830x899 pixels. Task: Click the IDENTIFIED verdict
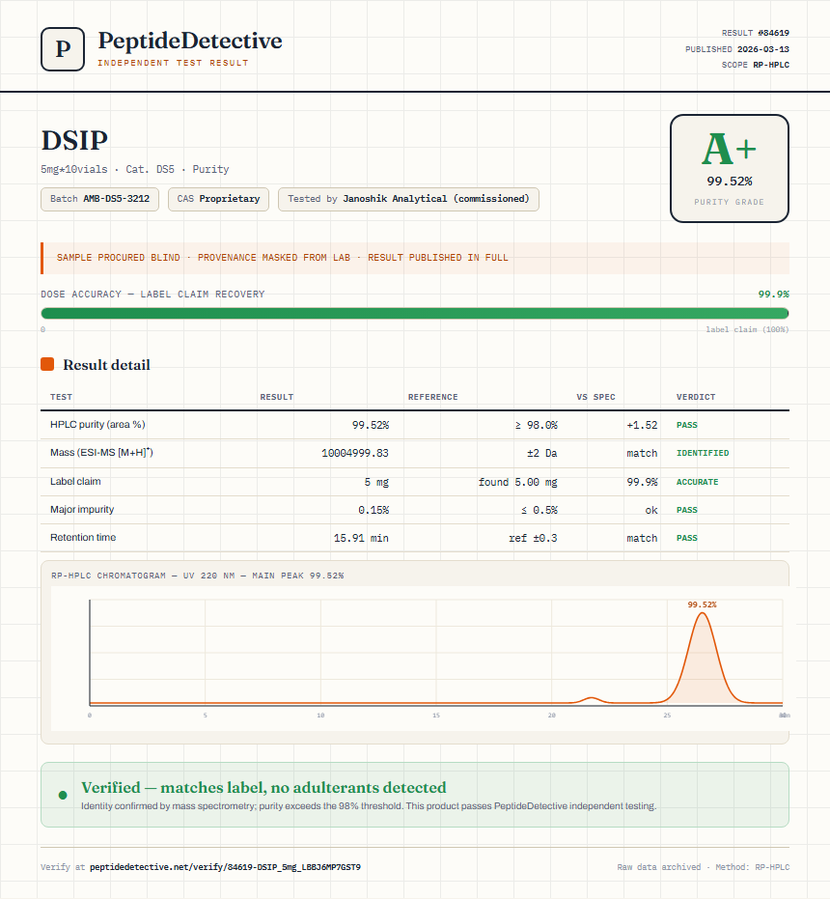tap(703, 453)
